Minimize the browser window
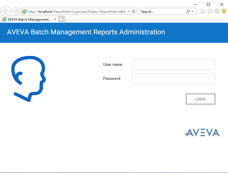 195,4
